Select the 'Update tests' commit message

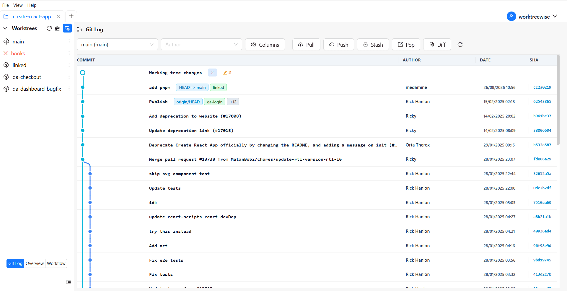(165, 188)
